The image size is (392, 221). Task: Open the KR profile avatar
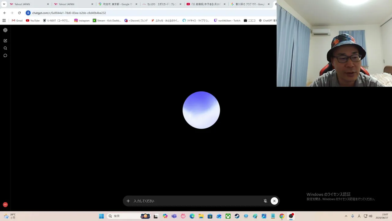5,204
